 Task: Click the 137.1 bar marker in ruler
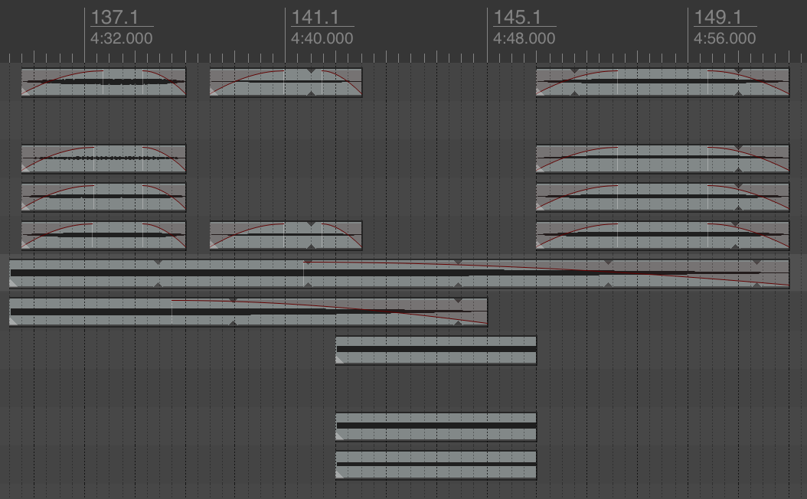110,18
